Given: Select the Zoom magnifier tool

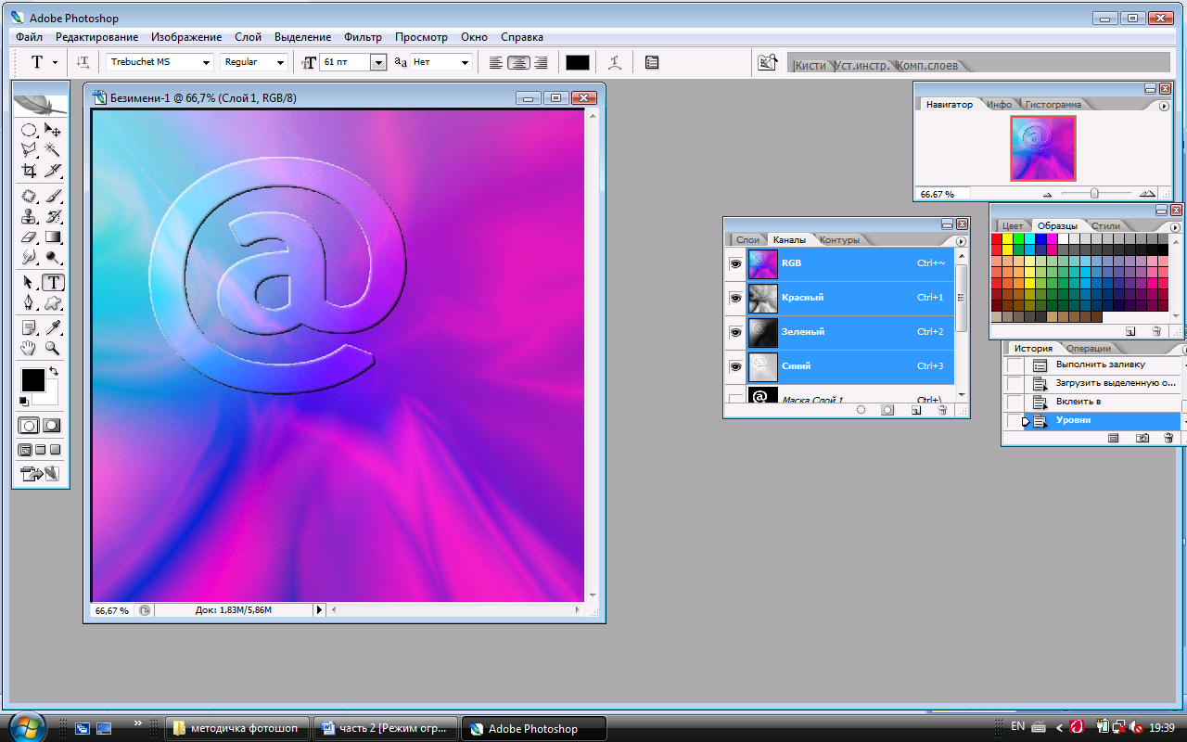Looking at the screenshot, I should coord(53,348).
